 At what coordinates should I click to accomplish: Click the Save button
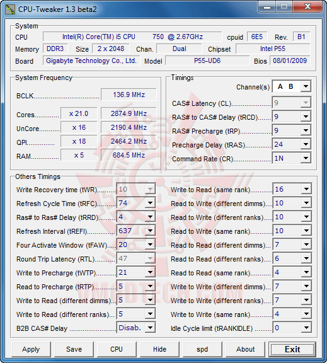coord(74,349)
